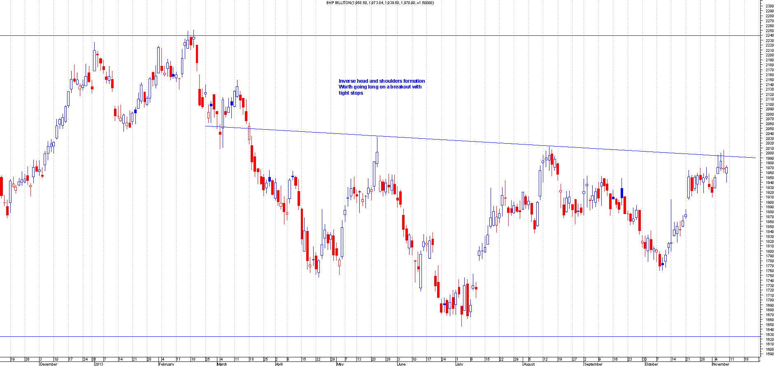Select the inverse head and shoulders annotation text
775x366 pixels.
pos(381,87)
